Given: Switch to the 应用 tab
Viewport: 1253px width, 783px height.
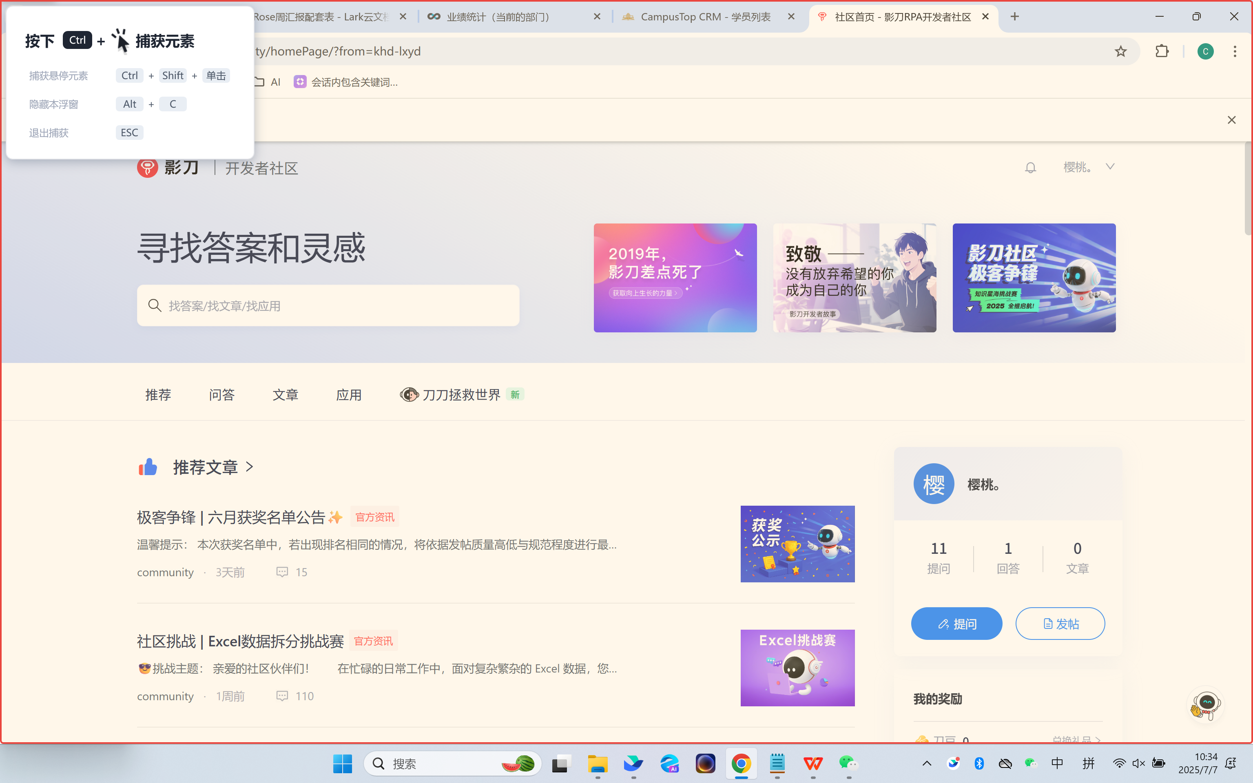Looking at the screenshot, I should pyautogui.click(x=349, y=395).
